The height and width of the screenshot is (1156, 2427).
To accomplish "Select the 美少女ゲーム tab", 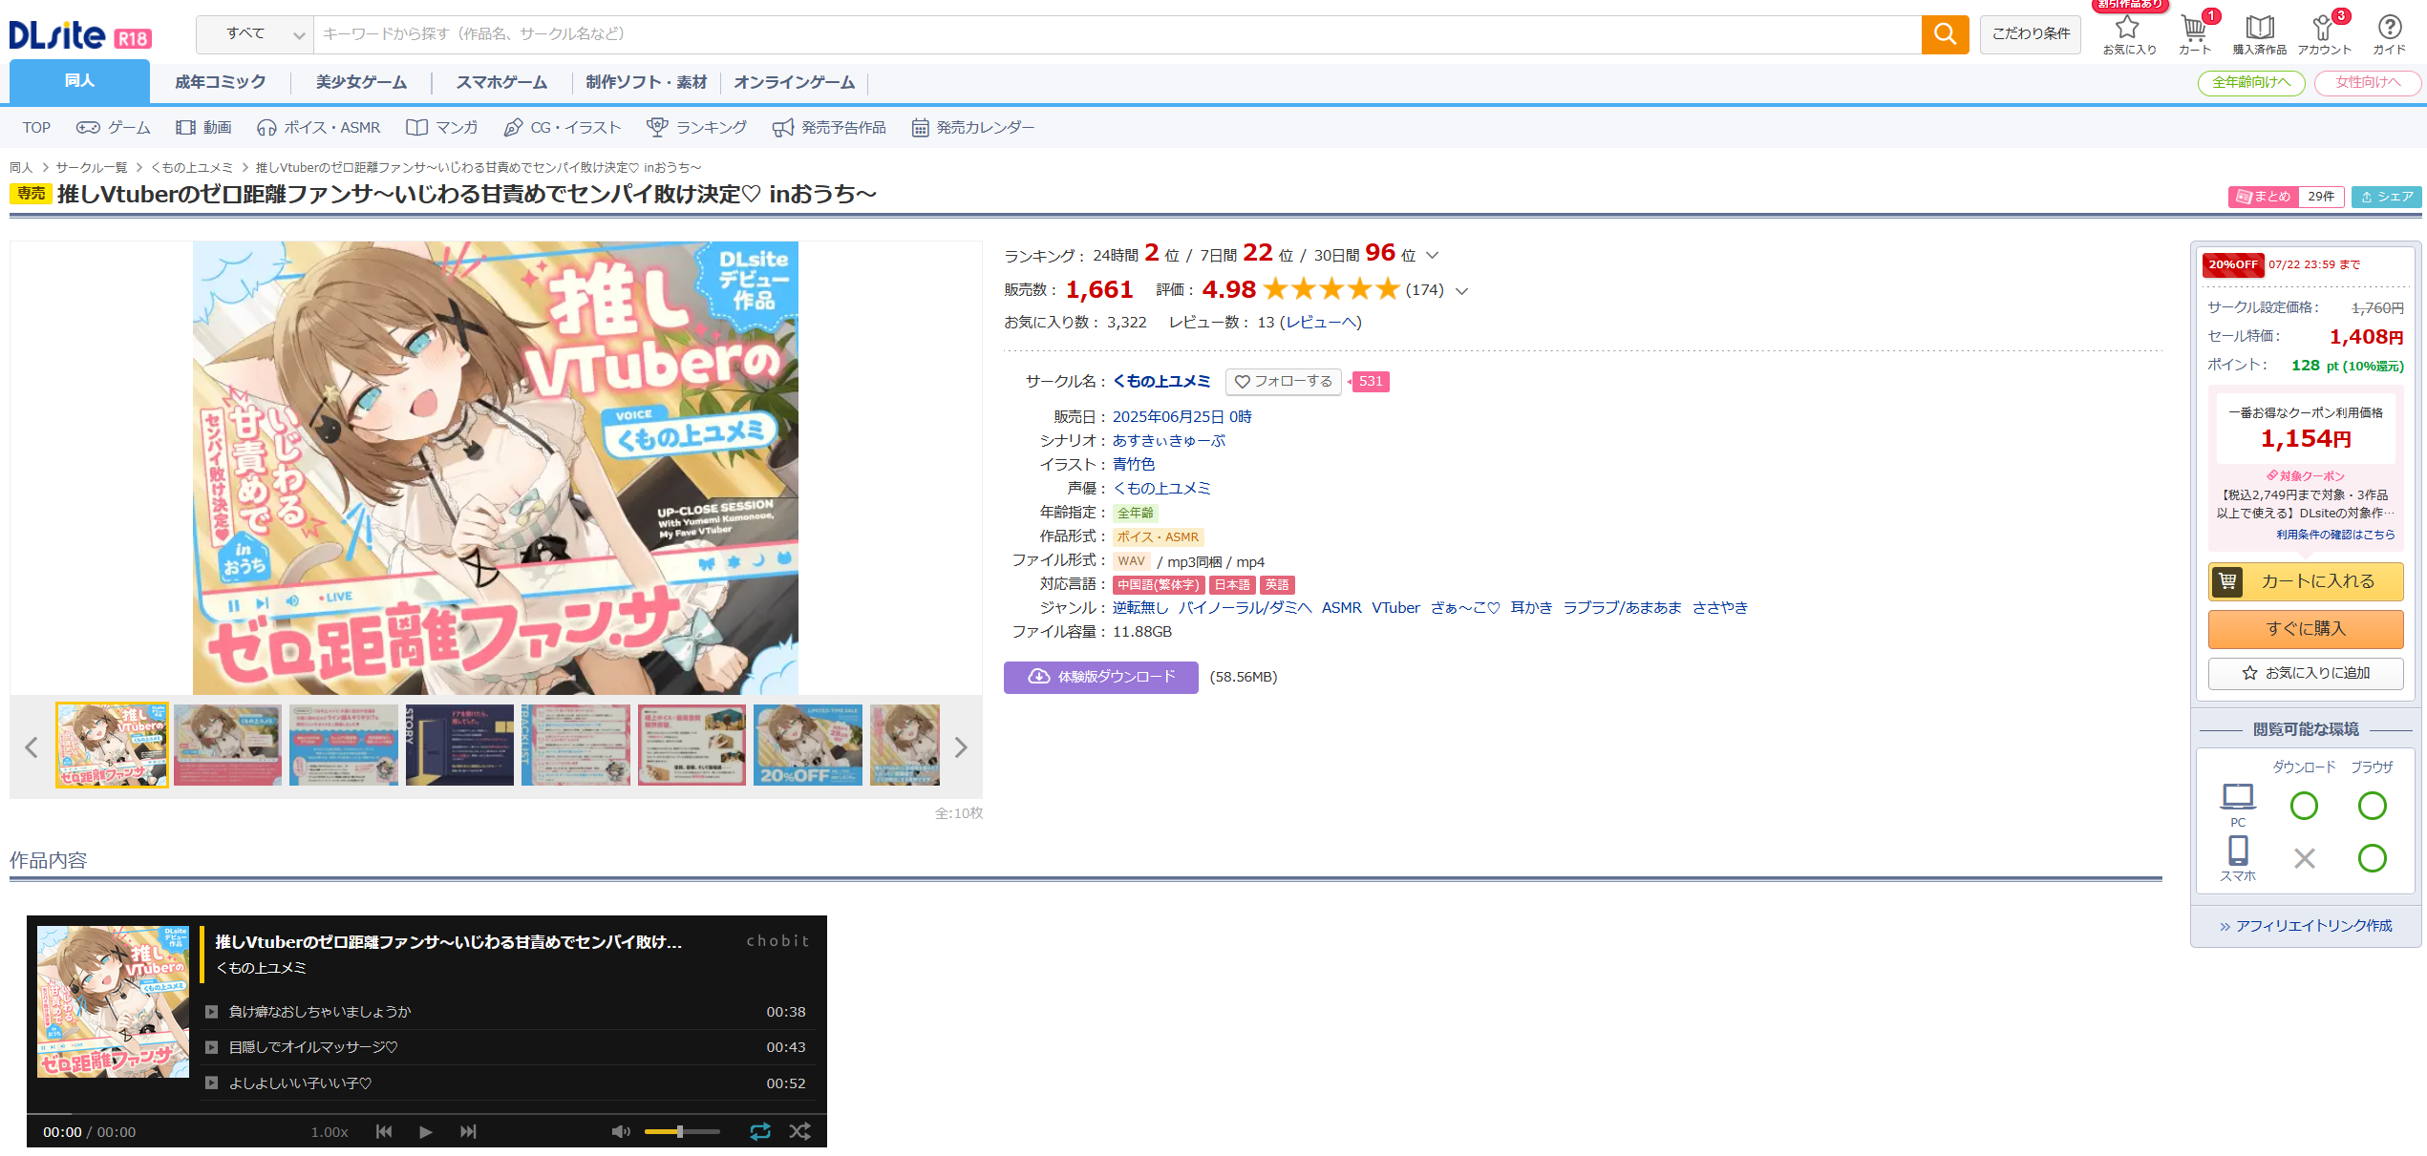I will (x=361, y=82).
